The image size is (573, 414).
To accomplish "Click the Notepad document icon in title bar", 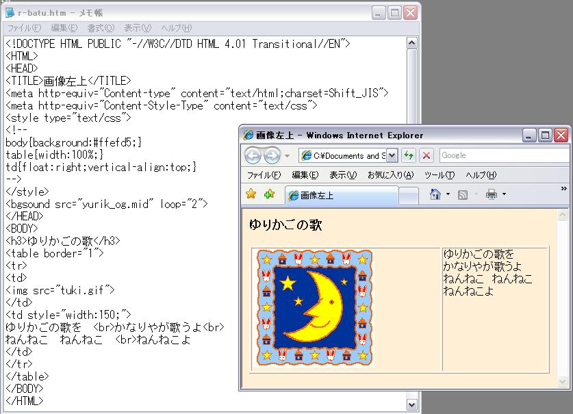I will (x=10, y=13).
